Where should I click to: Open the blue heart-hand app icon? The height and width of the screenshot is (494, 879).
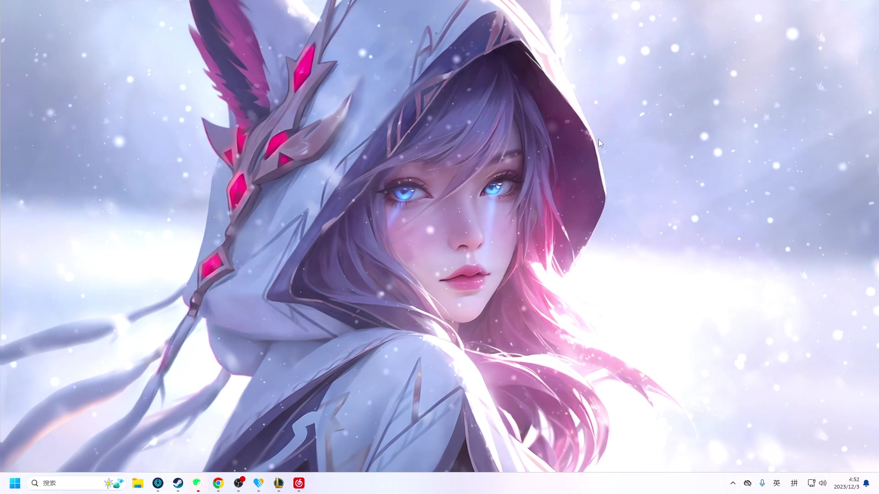click(x=259, y=483)
